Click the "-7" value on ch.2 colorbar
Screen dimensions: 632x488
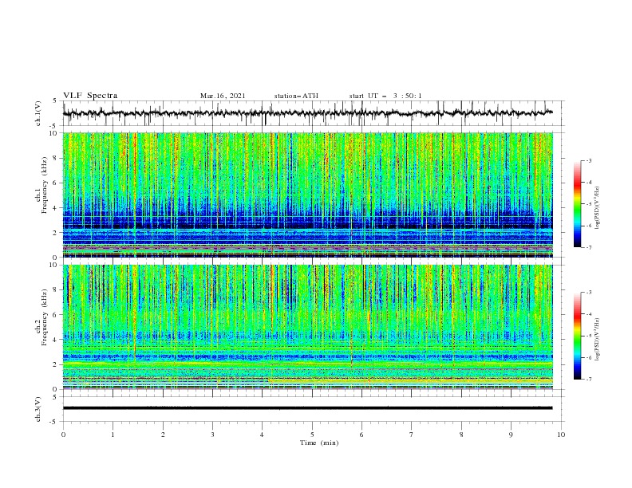click(589, 379)
